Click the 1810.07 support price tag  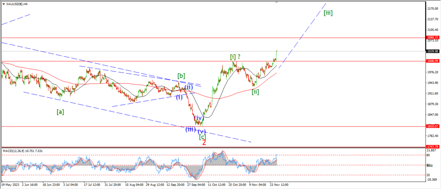[x=433, y=126]
